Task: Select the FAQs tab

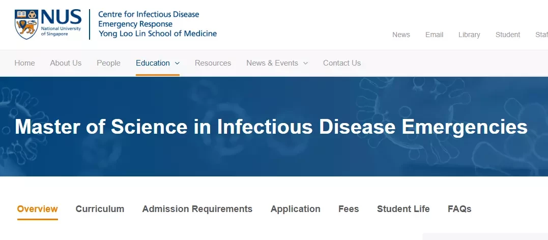Action: click(459, 209)
